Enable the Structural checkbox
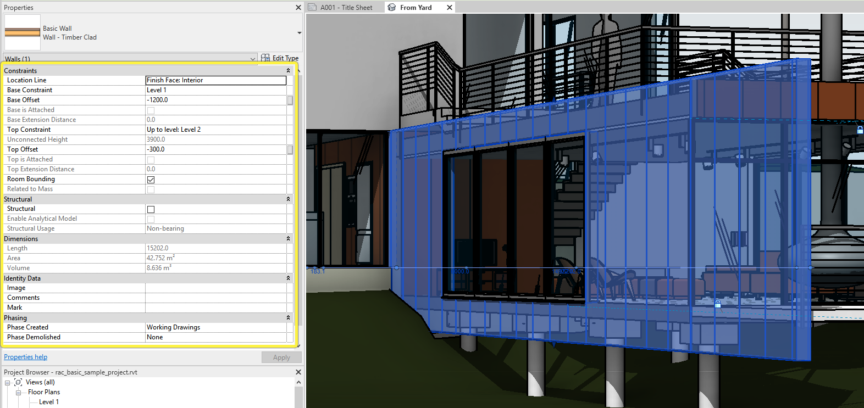Image resolution: width=864 pixels, height=408 pixels. [x=151, y=209]
